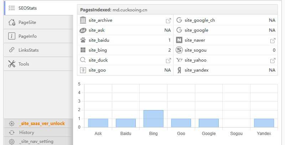Click the Yandex logo icon
This screenshot has width=285, height=145.
[x=179, y=70]
